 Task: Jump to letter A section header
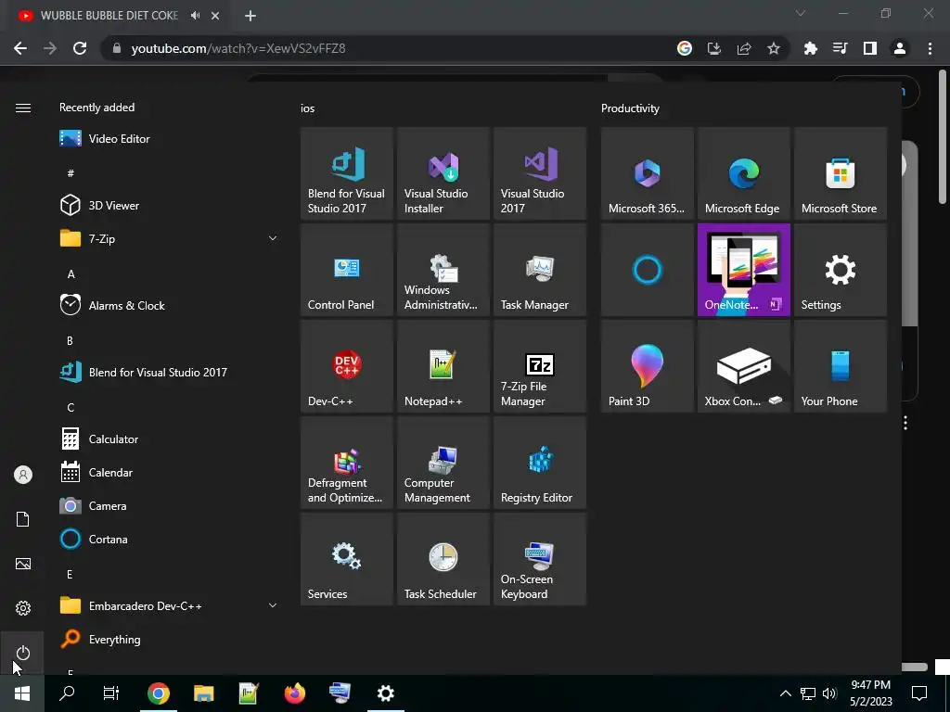click(x=71, y=274)
